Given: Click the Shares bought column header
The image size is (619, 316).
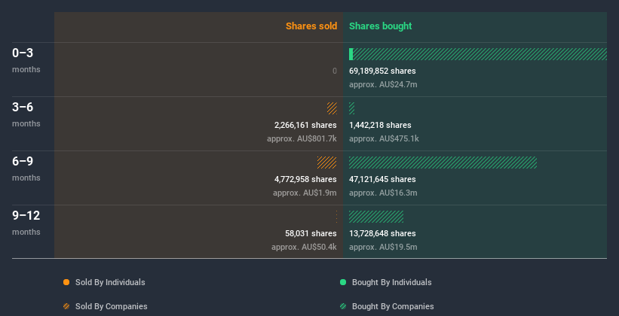Looking at the screenshot, I should [x=380, y=26].
